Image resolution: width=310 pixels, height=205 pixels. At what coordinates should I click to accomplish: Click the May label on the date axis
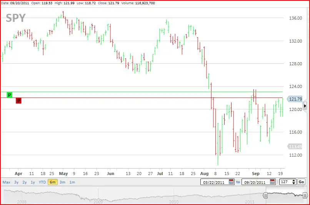[63, 174]
